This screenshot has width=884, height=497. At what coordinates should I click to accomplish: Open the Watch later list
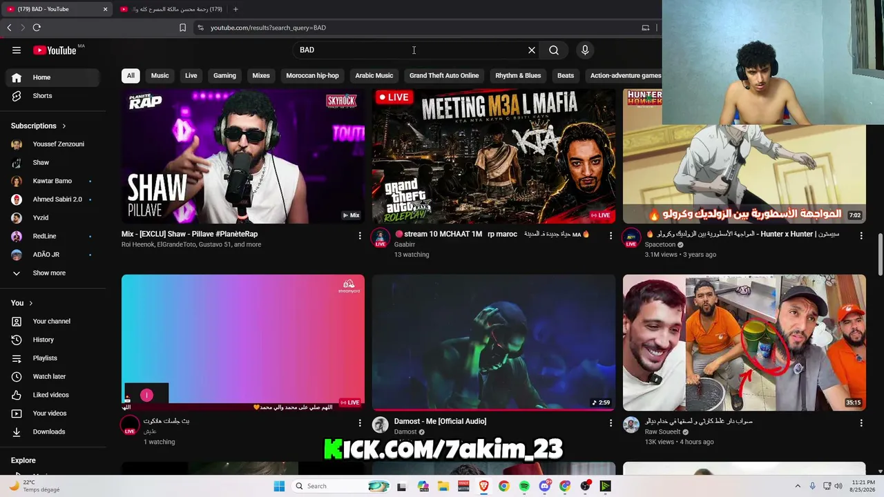(53, 376)
